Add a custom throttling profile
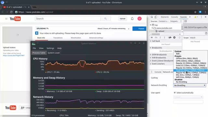 point(178,54)
